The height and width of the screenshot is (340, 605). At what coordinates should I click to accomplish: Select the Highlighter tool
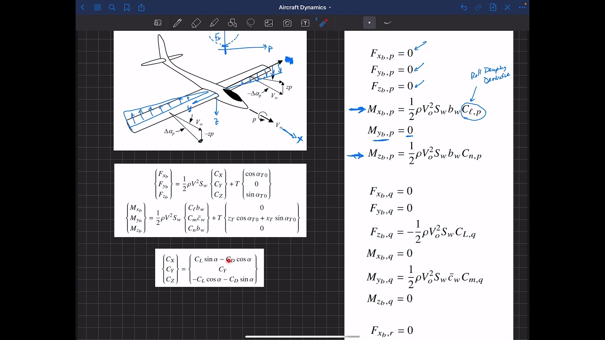(x=214, y=23)
